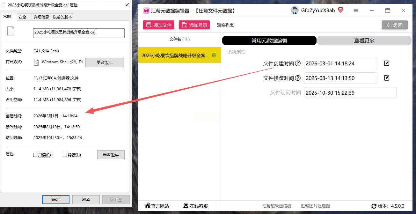Click the edit icon beside 文件创建时间
Screen dimensions: 416x214
pos(387,63)
